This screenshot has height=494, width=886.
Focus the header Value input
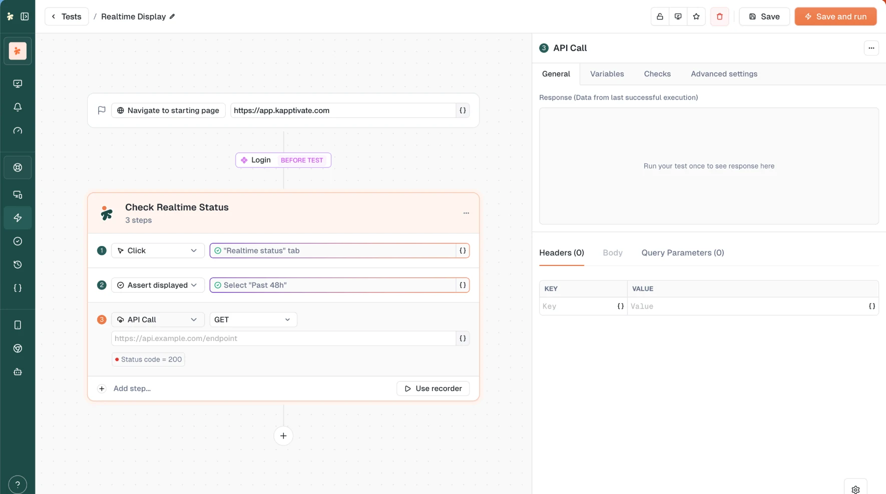click(747, 306)
